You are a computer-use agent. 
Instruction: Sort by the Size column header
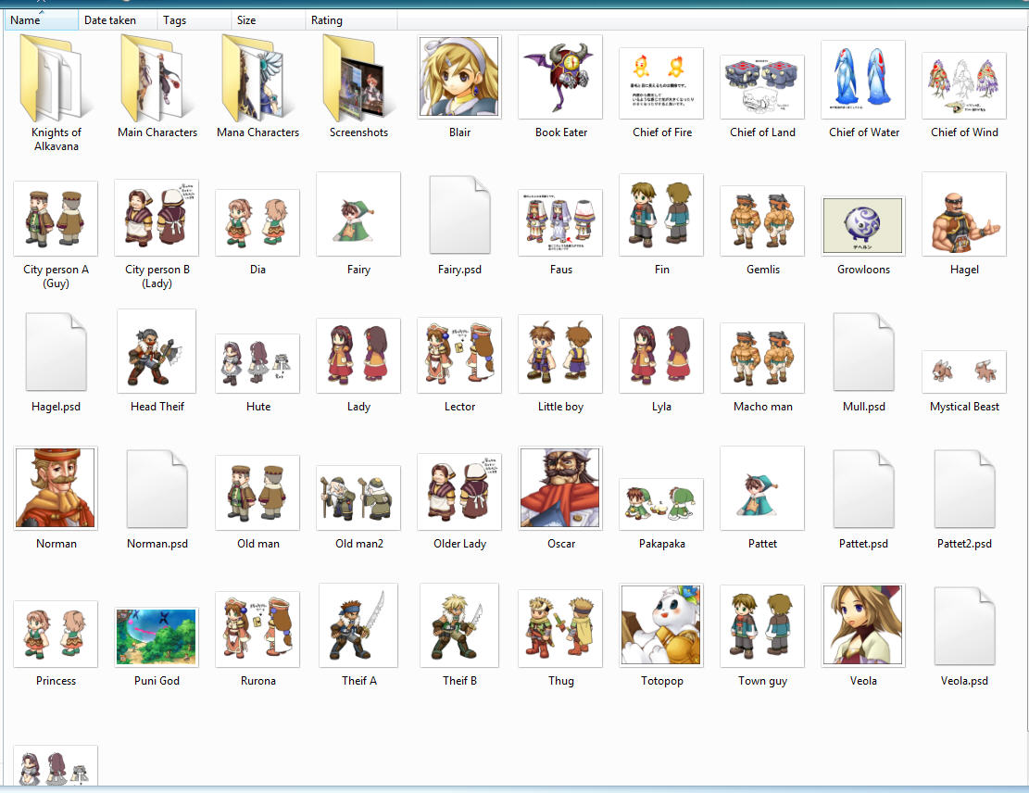point(269,20)
